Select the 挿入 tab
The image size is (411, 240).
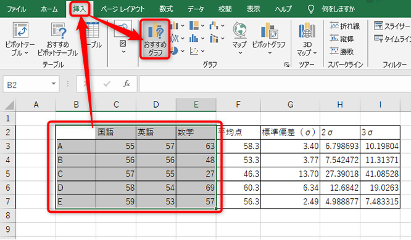[x=79, y=9]
